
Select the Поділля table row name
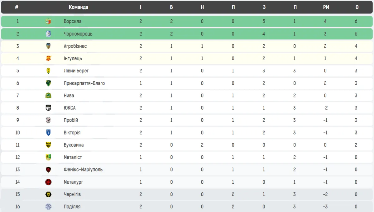click(72, 207)
